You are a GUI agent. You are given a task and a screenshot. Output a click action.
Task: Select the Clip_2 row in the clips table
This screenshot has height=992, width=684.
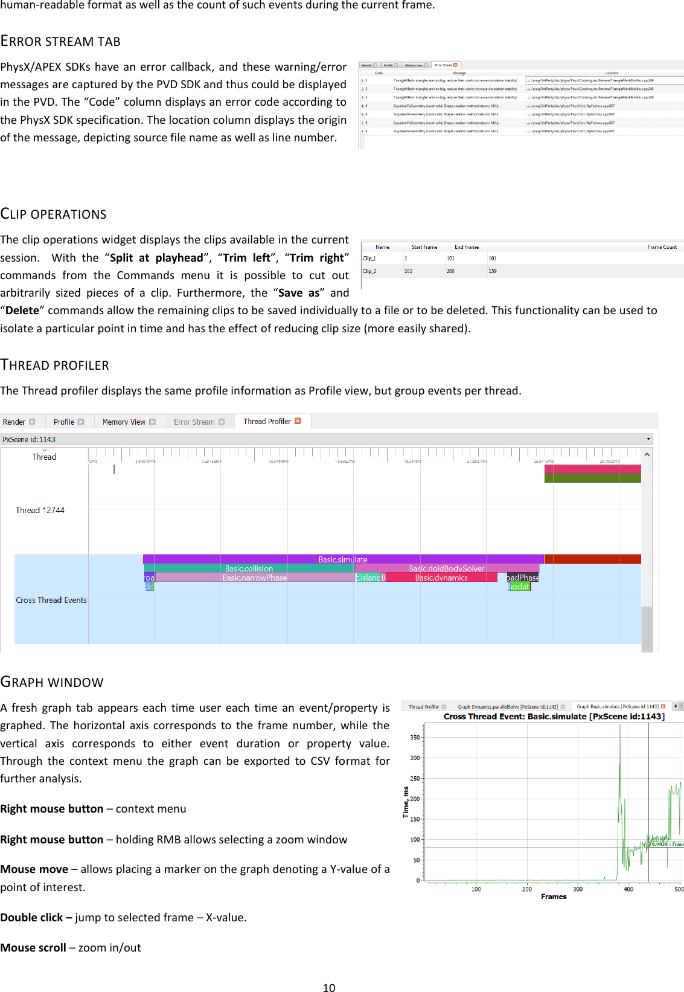522,271
